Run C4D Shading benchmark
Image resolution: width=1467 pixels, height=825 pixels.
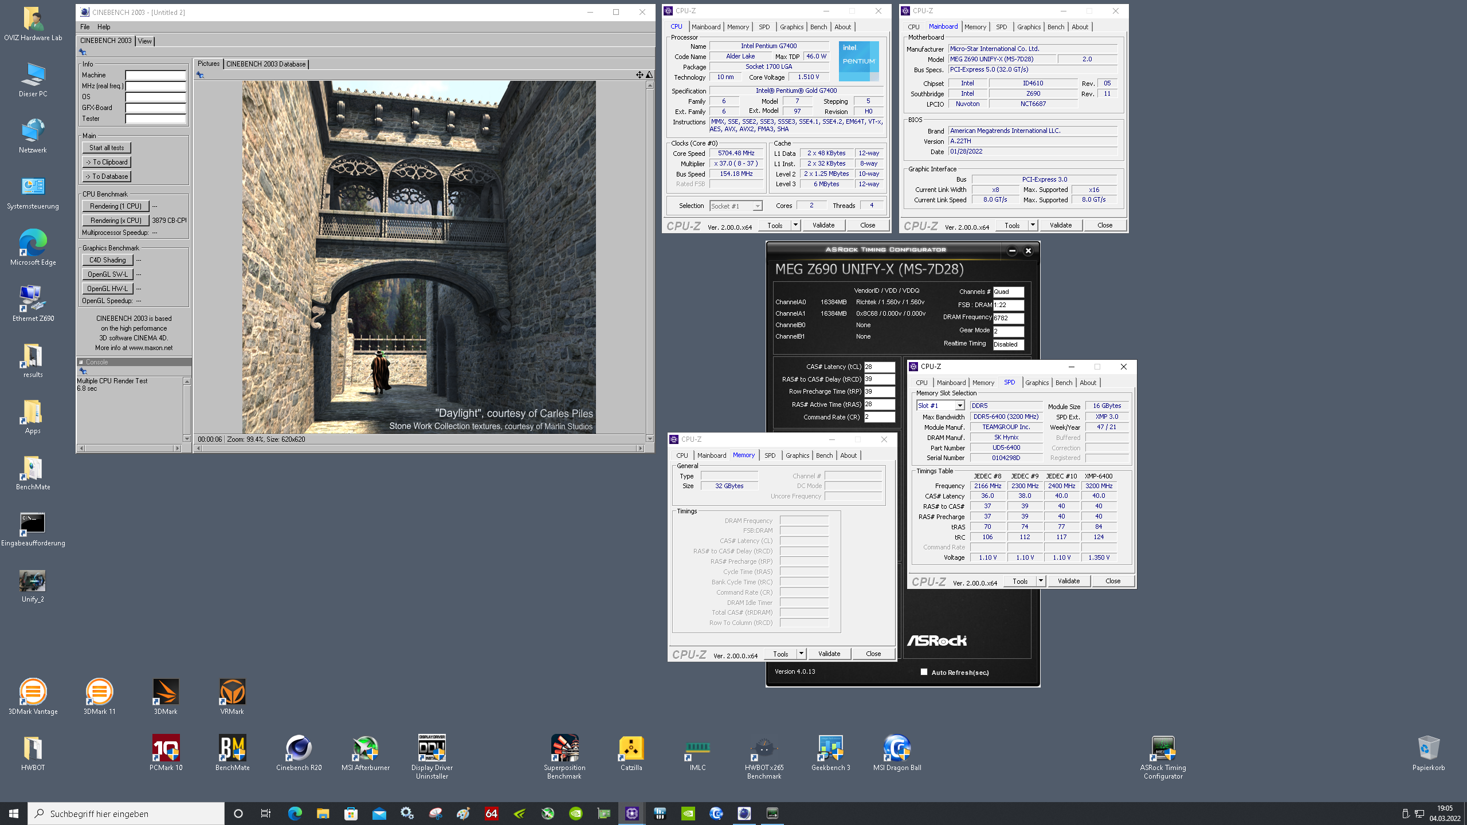108,260
